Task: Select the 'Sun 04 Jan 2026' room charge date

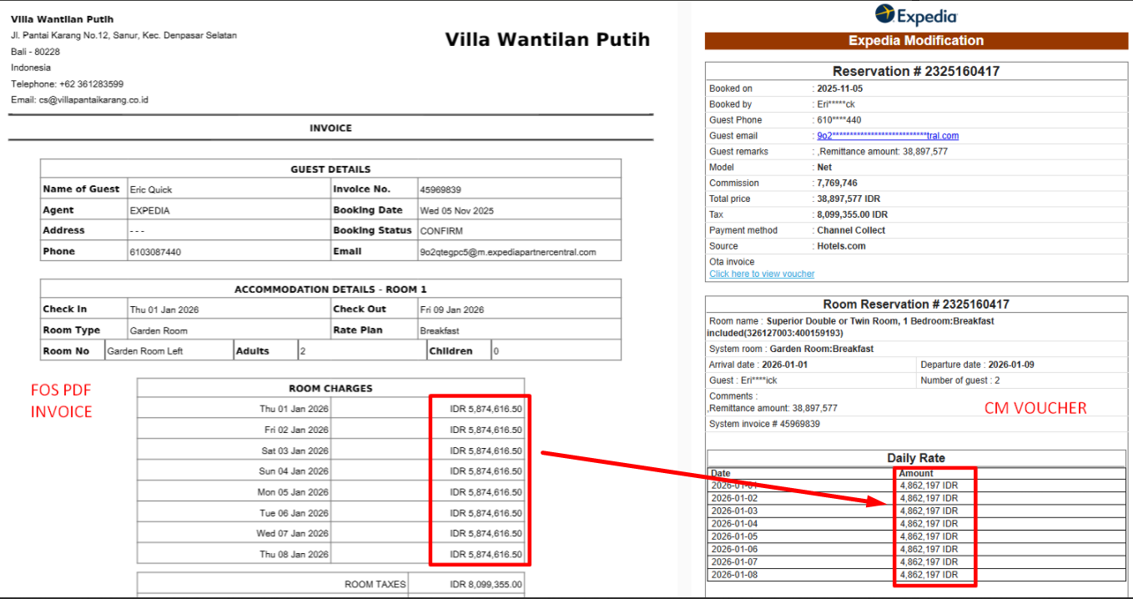Action: 295,471
